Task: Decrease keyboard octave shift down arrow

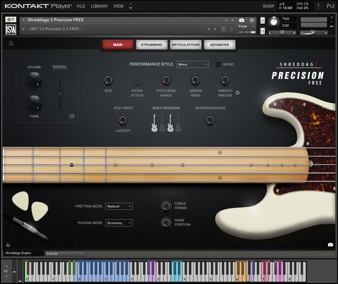Action: (x=6, y=276)
